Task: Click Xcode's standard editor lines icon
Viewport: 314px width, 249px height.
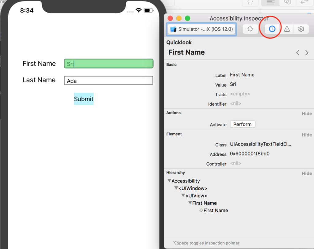Action: [x=270, y=2]
